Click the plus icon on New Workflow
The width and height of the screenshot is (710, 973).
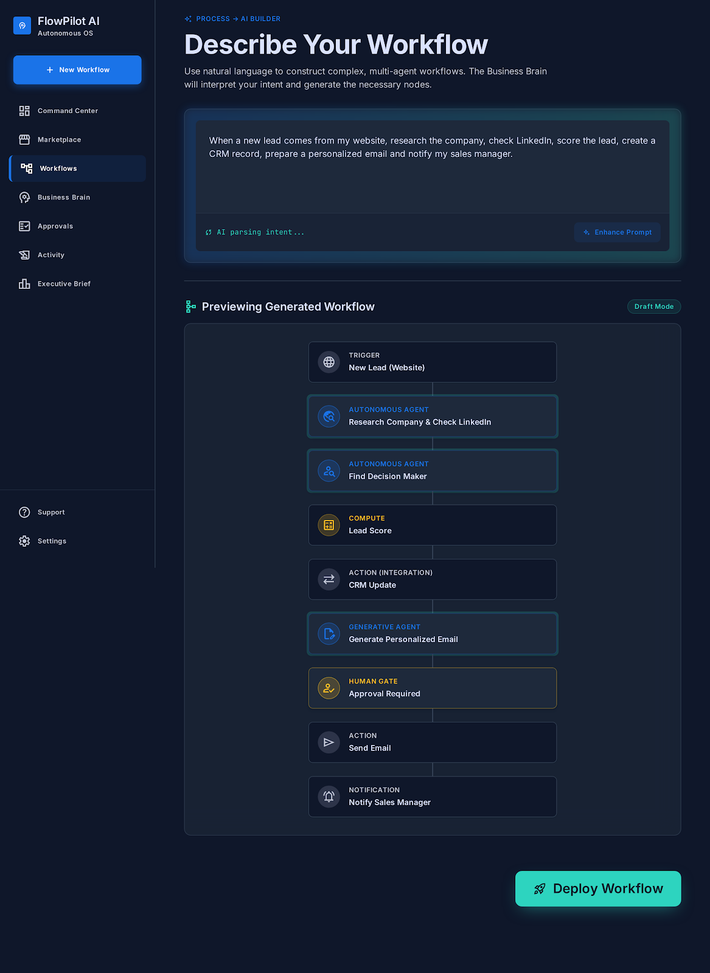click(x=50, y=70)
